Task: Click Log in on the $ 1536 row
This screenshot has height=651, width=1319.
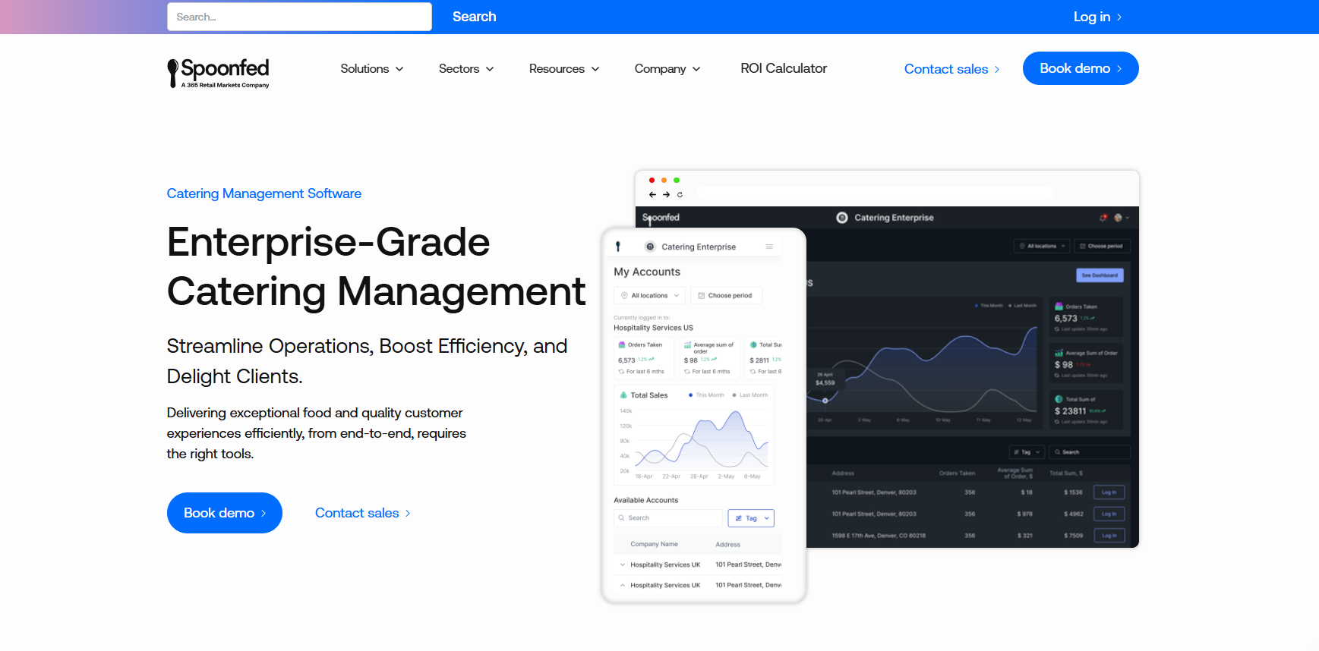Action: [1109, 492]
